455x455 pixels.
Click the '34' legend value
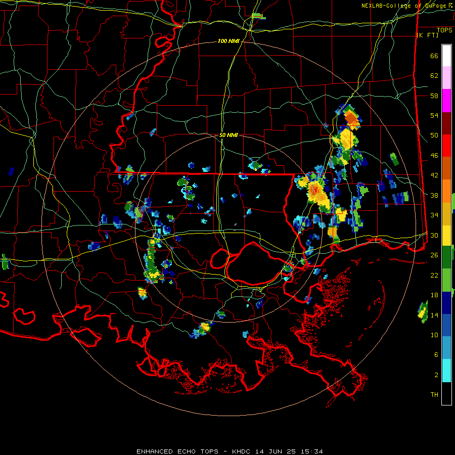click(x=434, y=215)
